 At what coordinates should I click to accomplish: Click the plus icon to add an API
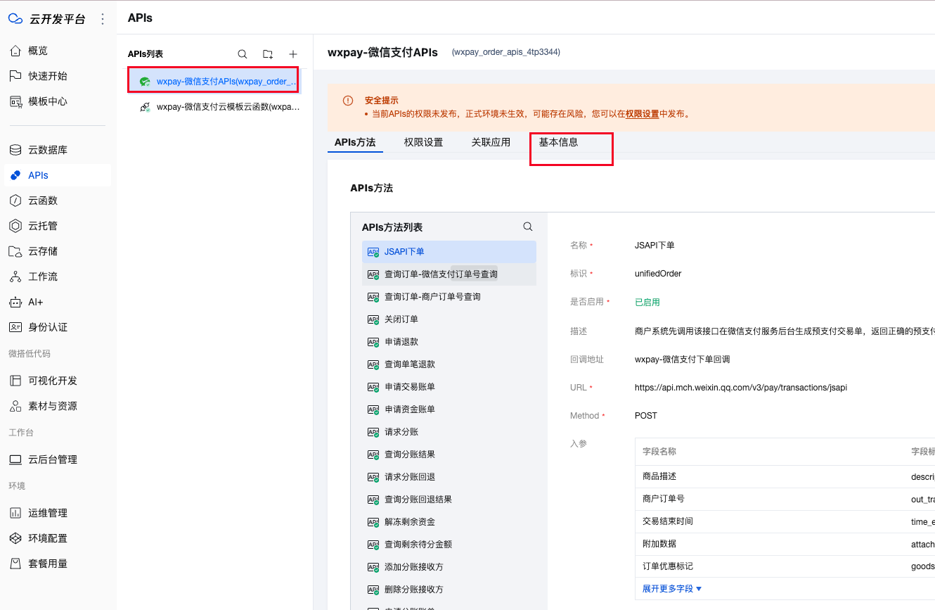(x=293, y=54)
